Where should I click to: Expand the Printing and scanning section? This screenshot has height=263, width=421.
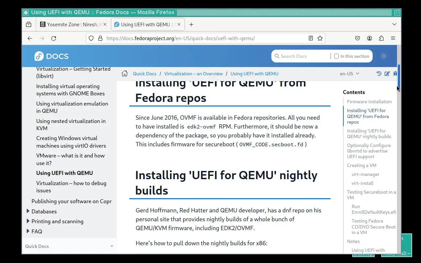pyautogui.click(x=28, y=221)
